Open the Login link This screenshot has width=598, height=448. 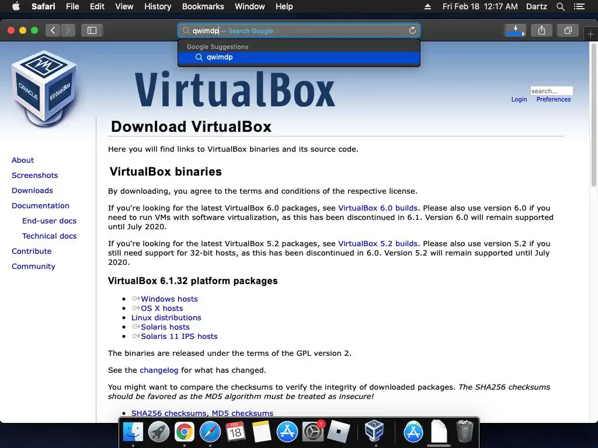519,99
